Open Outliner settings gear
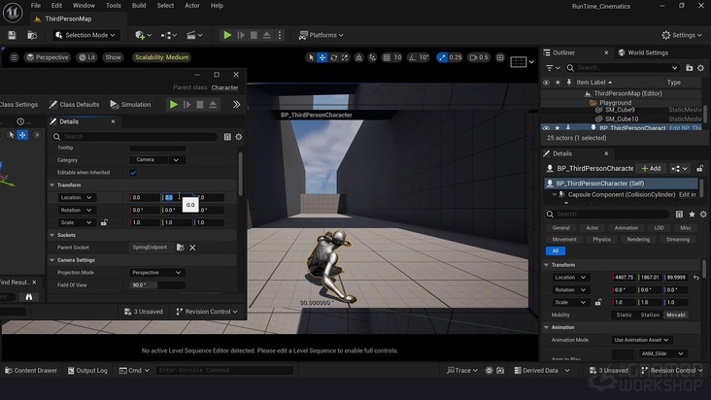Screen dimensions: 711x400 [x=700, y=68]
